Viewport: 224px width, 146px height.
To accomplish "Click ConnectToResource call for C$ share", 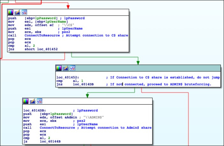I will tap(42, 35).
